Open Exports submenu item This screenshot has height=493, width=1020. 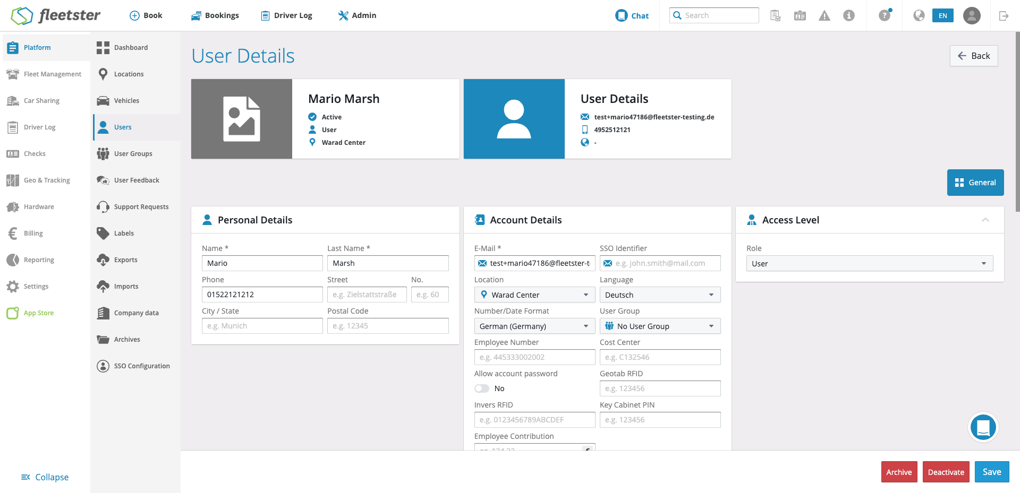(137, 260)
